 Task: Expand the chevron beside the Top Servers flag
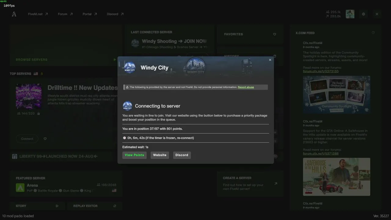coord(42,74)
